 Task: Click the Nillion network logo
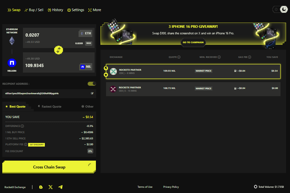(12, 63)
